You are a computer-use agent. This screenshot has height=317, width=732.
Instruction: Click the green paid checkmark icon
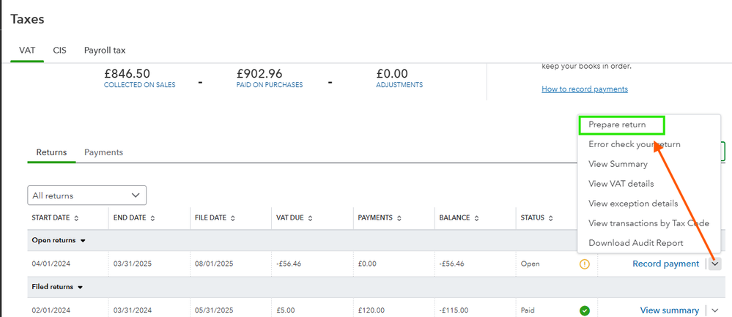pos(584,310)
